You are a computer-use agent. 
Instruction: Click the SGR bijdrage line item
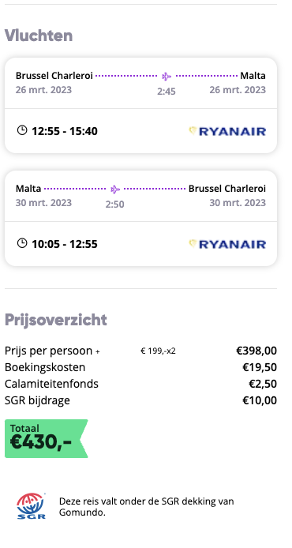pyautogui.click(x=140, y=400)
